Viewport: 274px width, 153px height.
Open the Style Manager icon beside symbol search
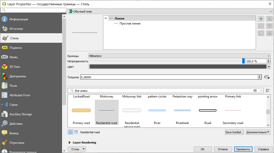[x=267, y=90]
